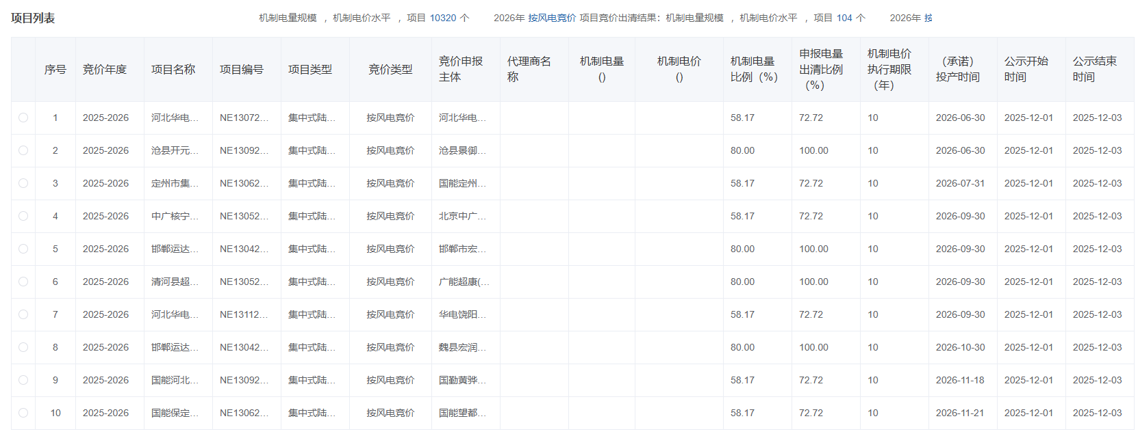1138x436 pixels.
Task: Click bidding entity 魏县宏润… in row 8
Action: (x=462, y=347)
